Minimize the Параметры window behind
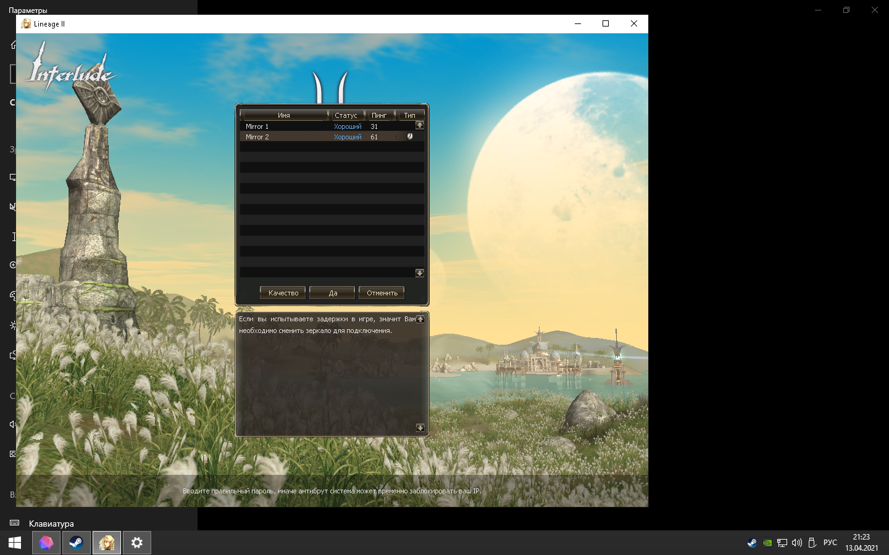 [x=818, y=10]
